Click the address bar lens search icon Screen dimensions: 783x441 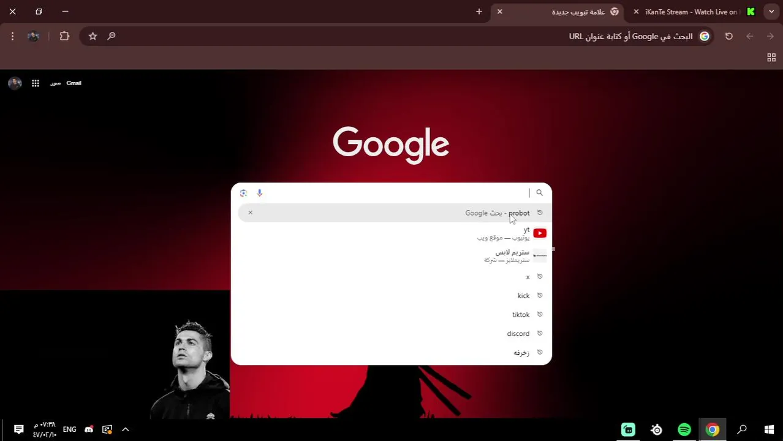coord(112,36)
